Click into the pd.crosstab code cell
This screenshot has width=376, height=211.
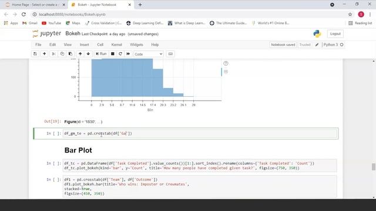click(200, 134)
